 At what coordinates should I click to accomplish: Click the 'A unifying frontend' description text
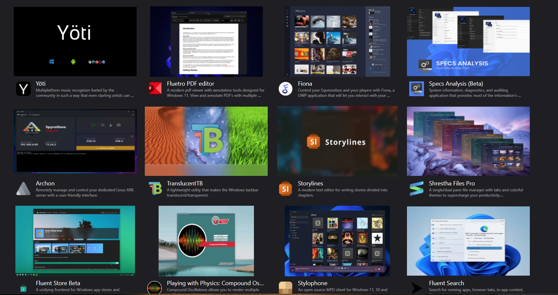pos(78,290)
